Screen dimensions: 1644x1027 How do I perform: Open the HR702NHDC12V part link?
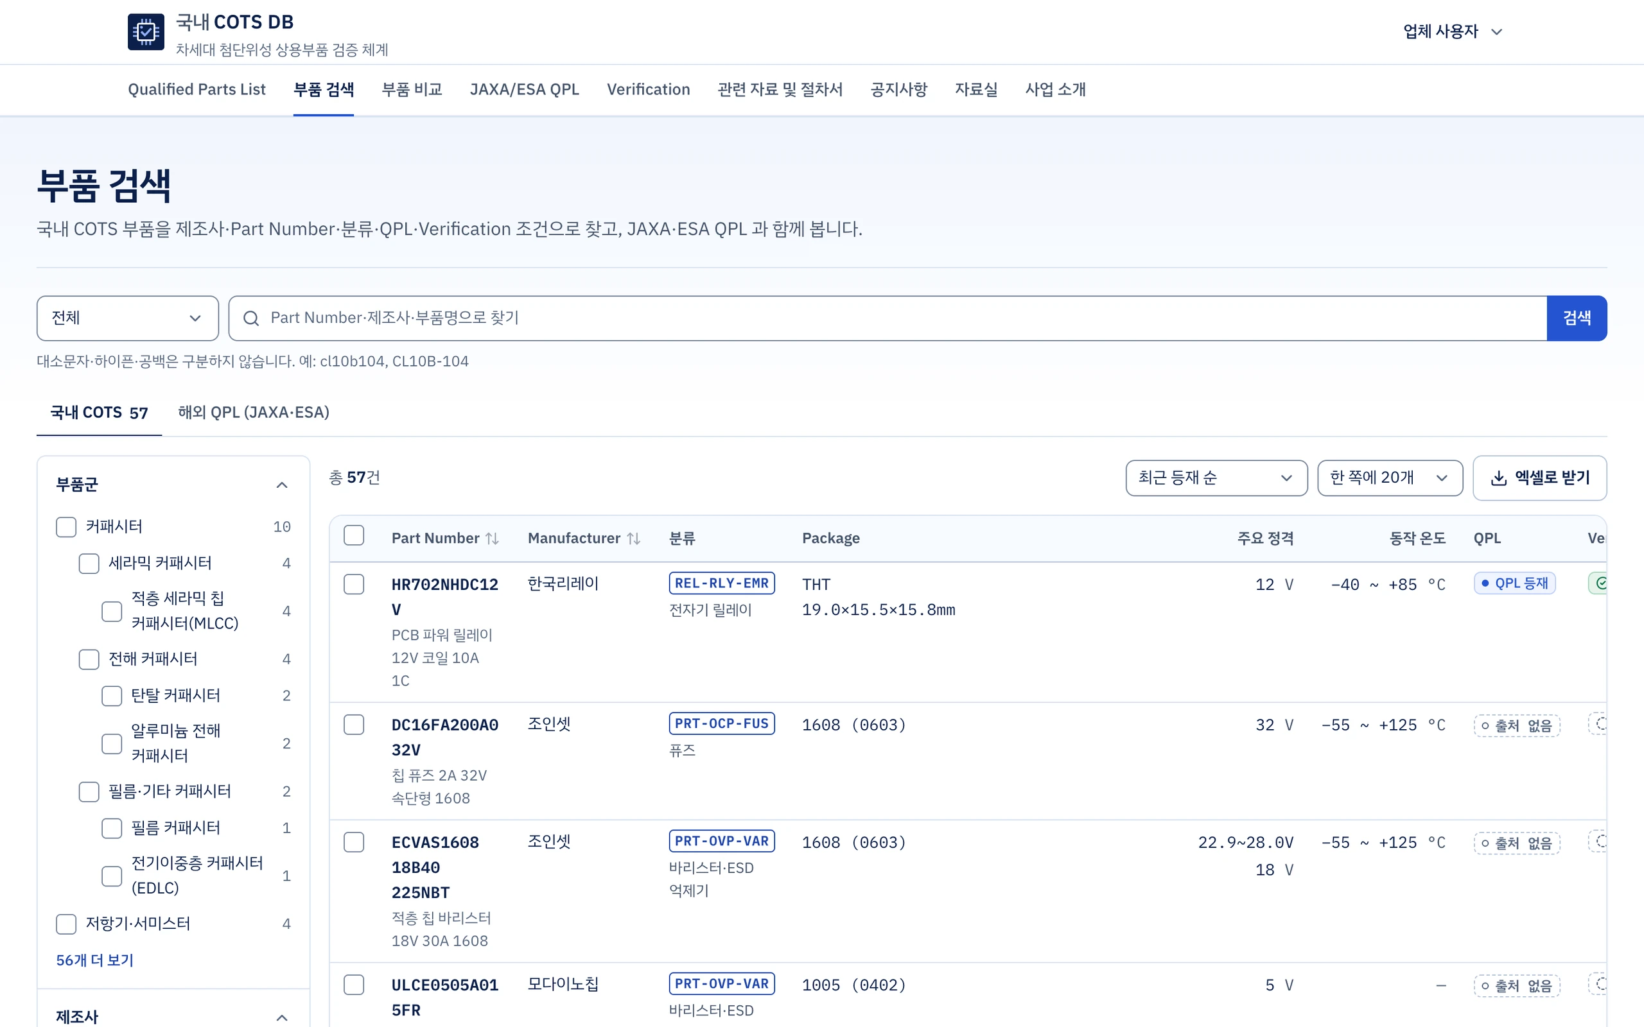[445, 597]
